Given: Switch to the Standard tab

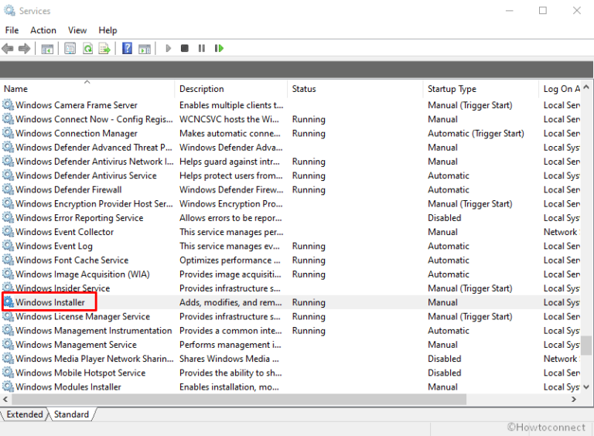Looking at the screenshot, I should click(71, 414).
